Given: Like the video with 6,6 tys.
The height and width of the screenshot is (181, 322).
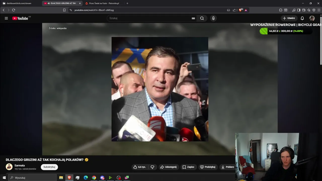Looking at the screenshot, I should (x=140, y=167).
